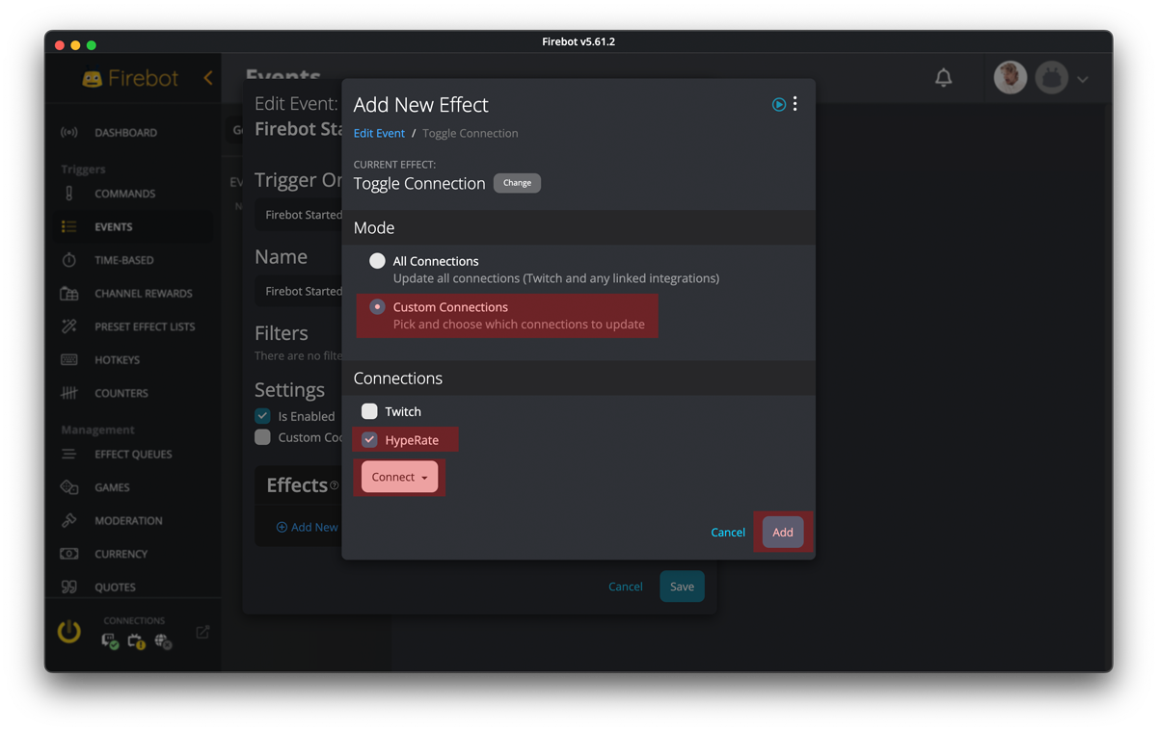Check the Twitch connection checkbox
The width and height of the screenshot is (1157, 731).
pyautogui.click(x=369, y=411)
